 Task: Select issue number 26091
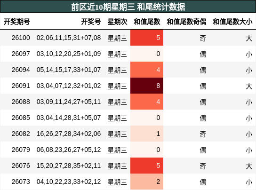[21, 86]
